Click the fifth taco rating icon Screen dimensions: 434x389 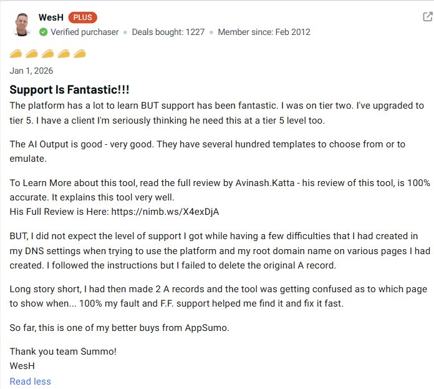(x=79, y=54)
